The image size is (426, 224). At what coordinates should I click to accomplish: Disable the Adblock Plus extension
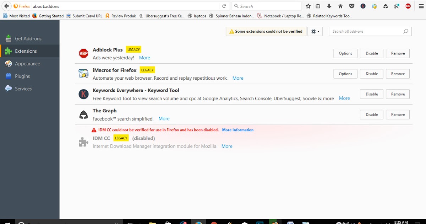pyautogui.click(x=372, y=53)
